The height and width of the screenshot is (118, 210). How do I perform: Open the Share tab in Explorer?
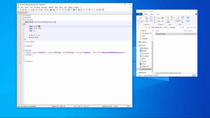click(152, 14)
